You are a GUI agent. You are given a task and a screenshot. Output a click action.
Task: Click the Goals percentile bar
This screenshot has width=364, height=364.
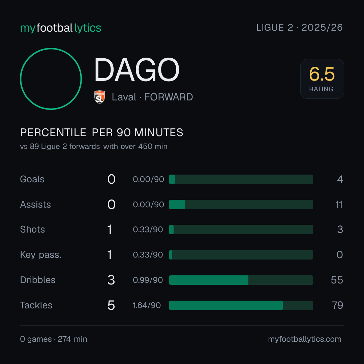[x=241, y=179]
